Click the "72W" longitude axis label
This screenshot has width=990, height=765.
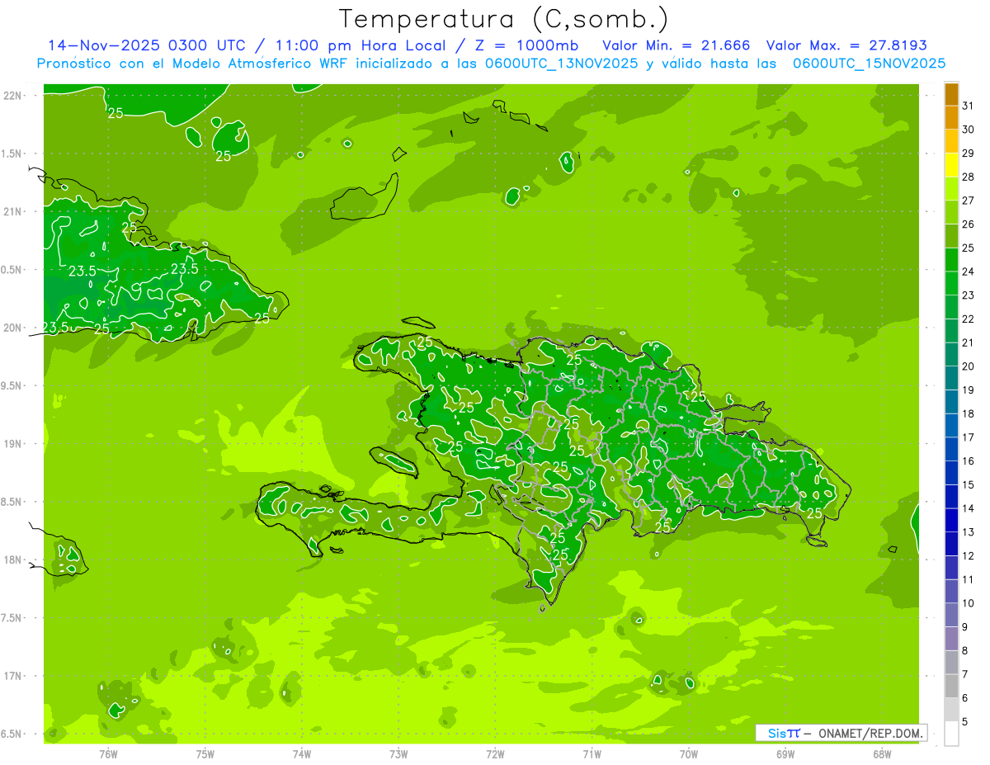(x=495, y=754)
